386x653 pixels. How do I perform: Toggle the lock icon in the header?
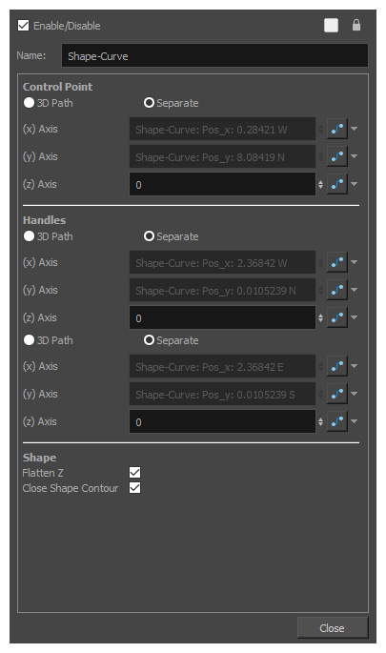click(x=356, y=25)
